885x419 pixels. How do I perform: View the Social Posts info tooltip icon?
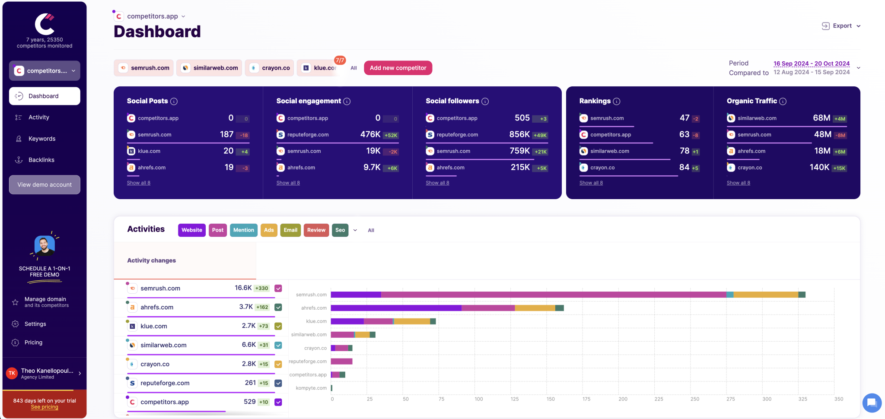click(x=174, y=101)
